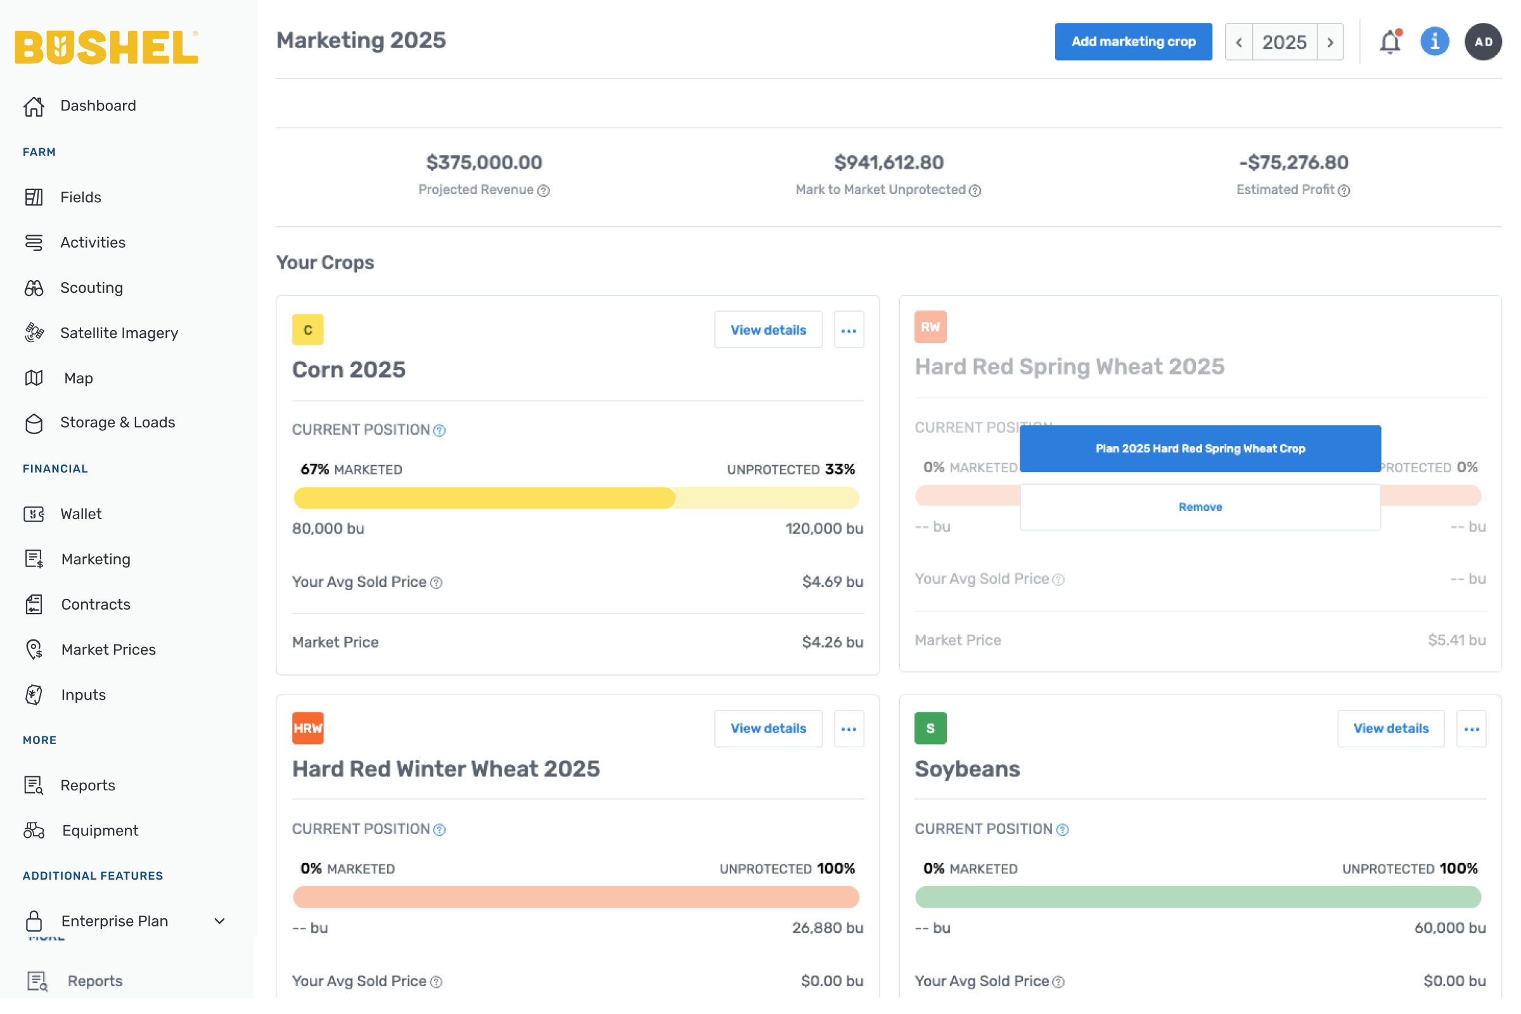Go to previous year with left arrow
This screenshot has height=1014, width=1521.
(x=1239, y=42)
